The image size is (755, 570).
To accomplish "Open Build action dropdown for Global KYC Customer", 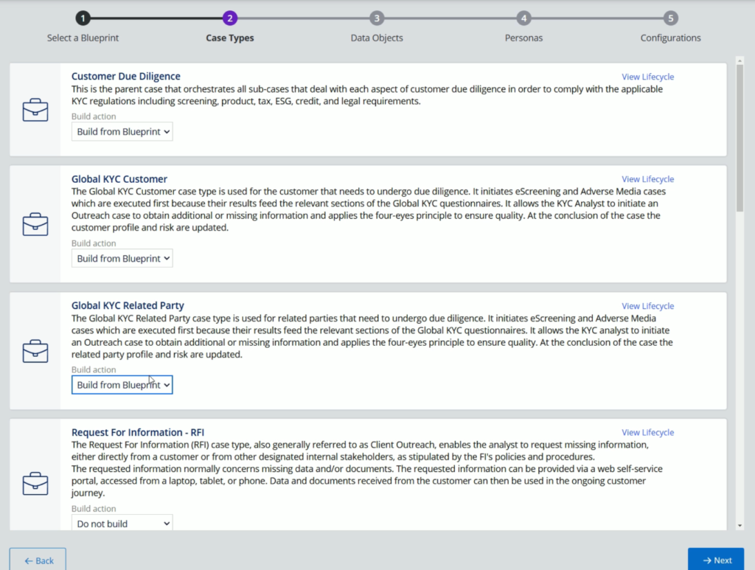I will tap(122, 259).
